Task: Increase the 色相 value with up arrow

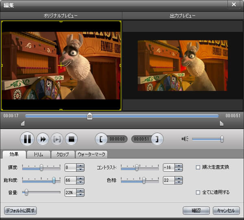Action: (x=179, y=178)
